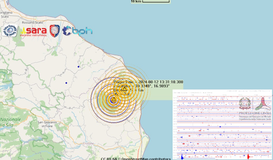273x160 pixels.
Task: Select the lower triangle marker inside blue circle
Action: [113, 101]
